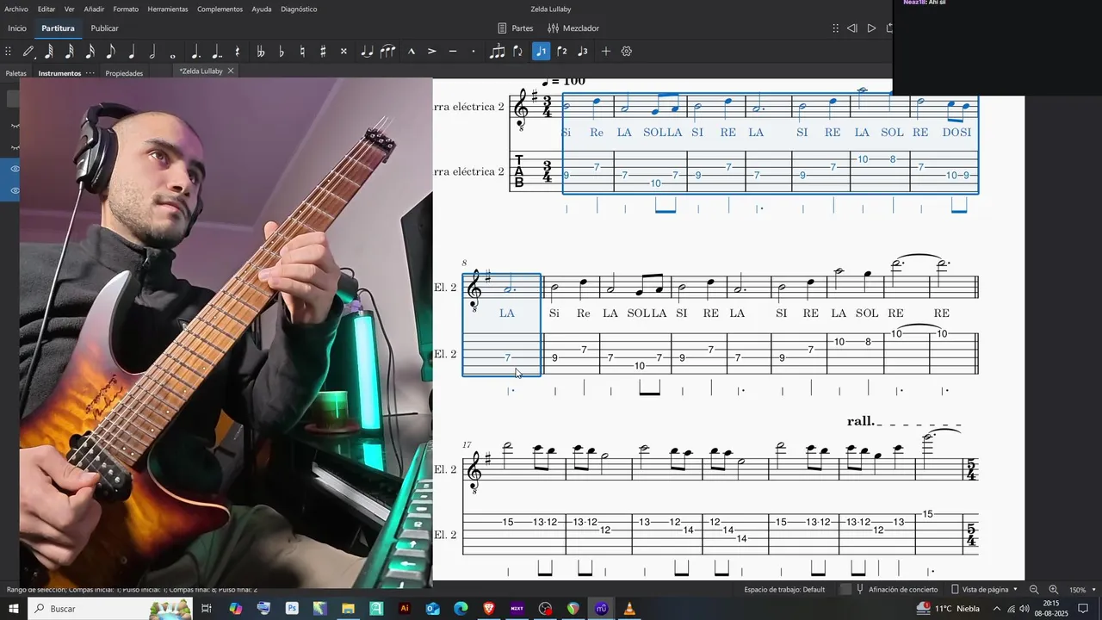Image resolution: width=1102 pixels, height=620 pixels.
Task: Toggle concert pitch (Afinación de concierto)
Action: point(896,590)
